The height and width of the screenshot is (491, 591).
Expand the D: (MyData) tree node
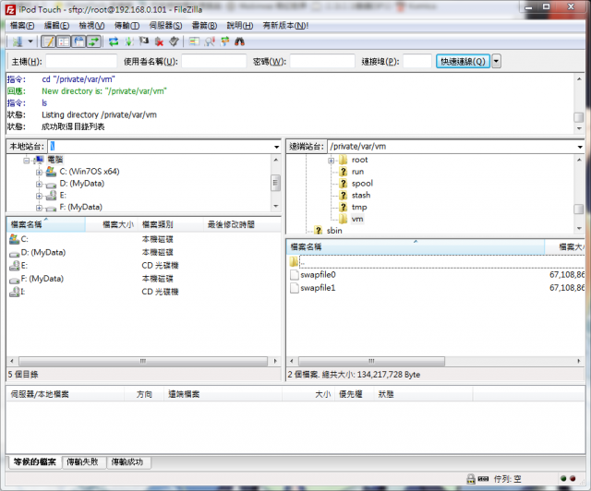click(39, 185)
